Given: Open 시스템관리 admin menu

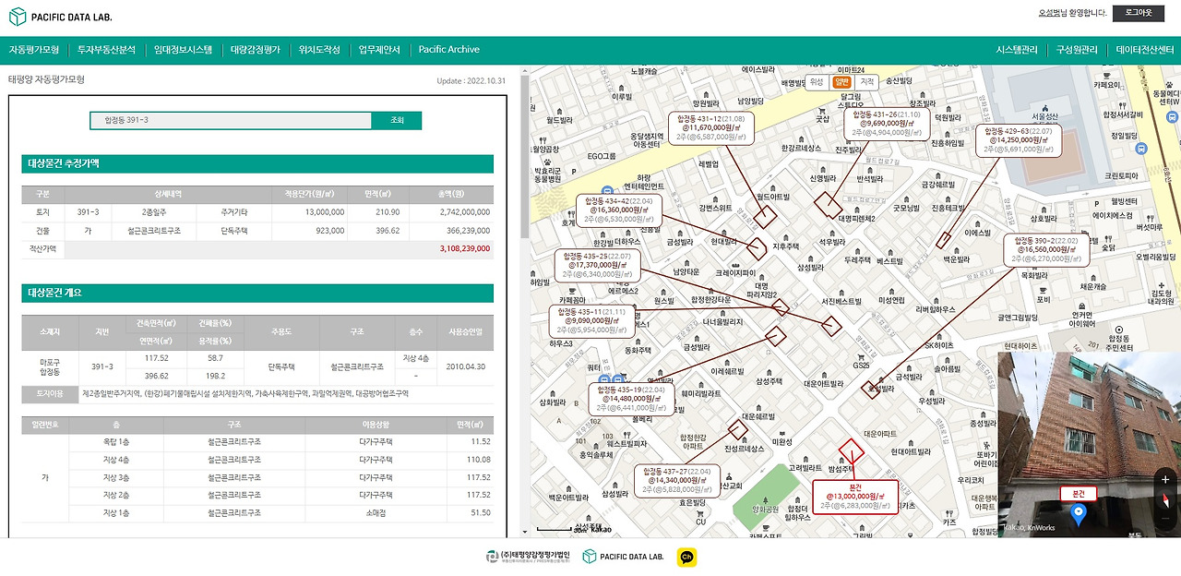Looking at the screenshot, I should pyautogui.click(x=1017, y=50).
